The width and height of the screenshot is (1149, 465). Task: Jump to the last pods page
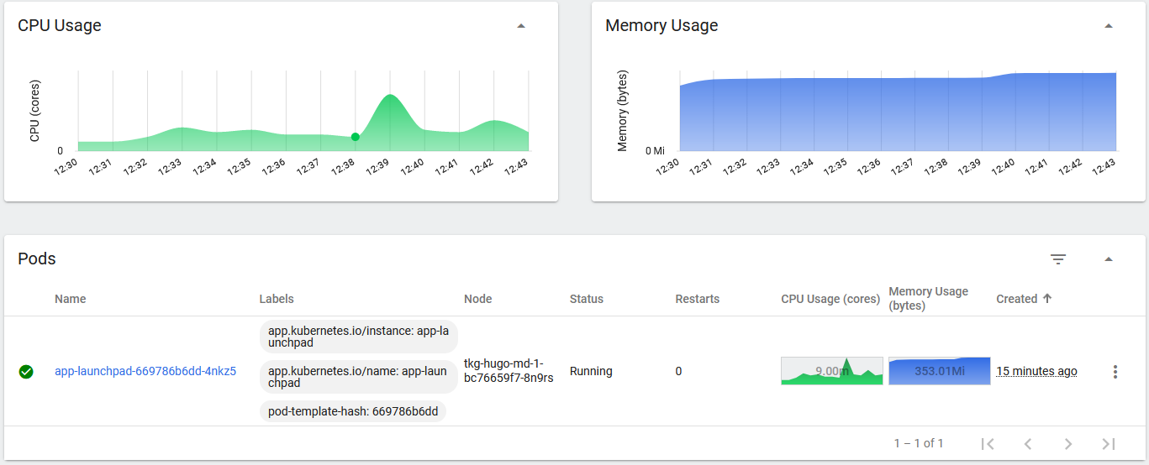[x=1108, y=443]
